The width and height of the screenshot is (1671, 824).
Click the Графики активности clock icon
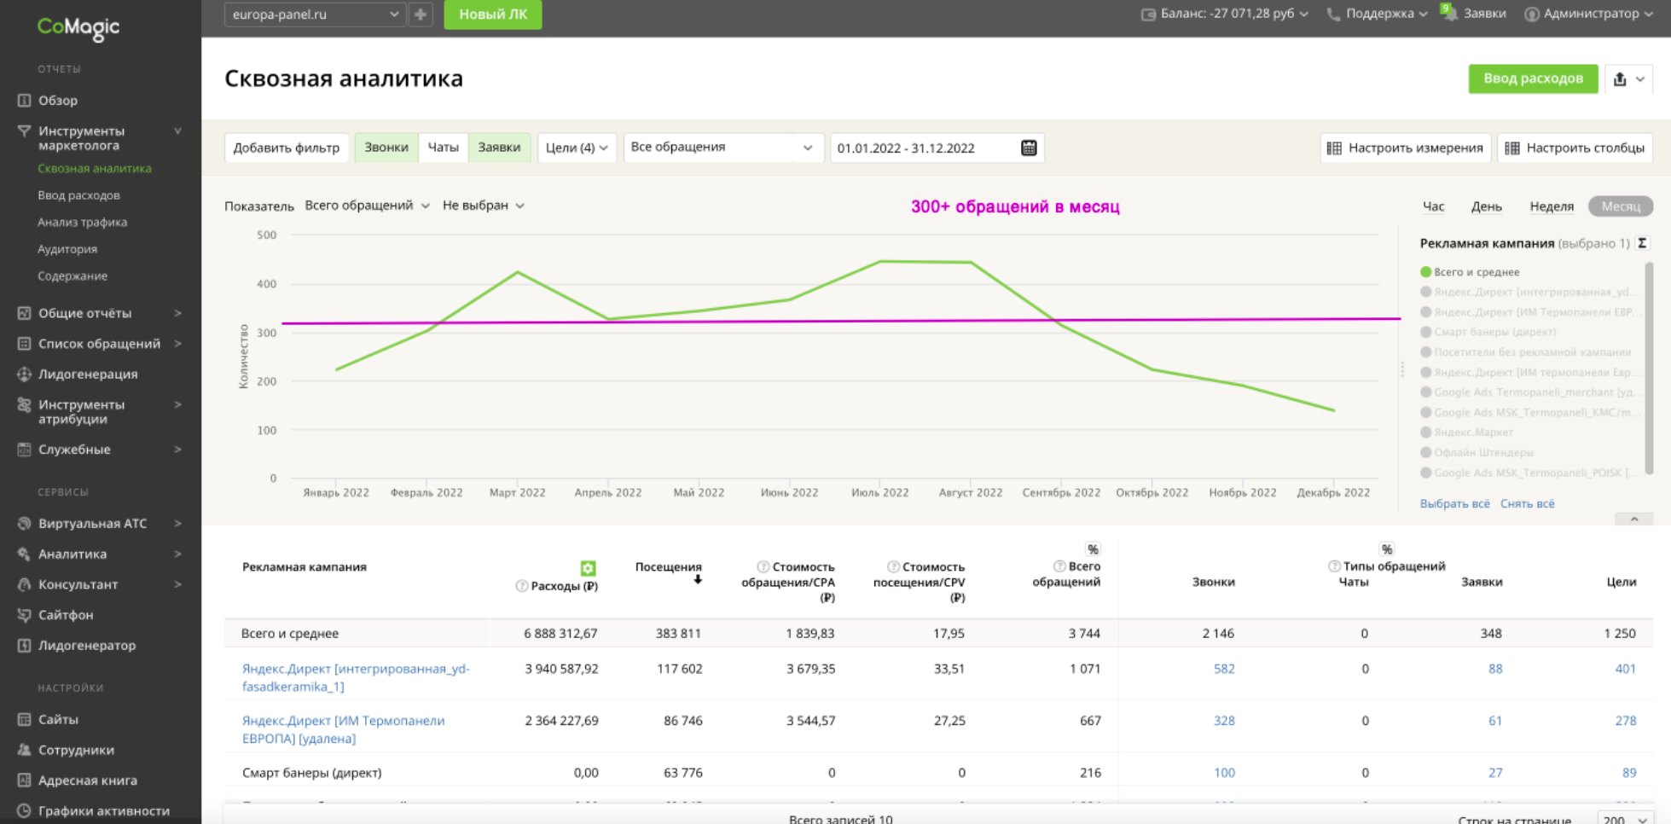tap(24, 811)
